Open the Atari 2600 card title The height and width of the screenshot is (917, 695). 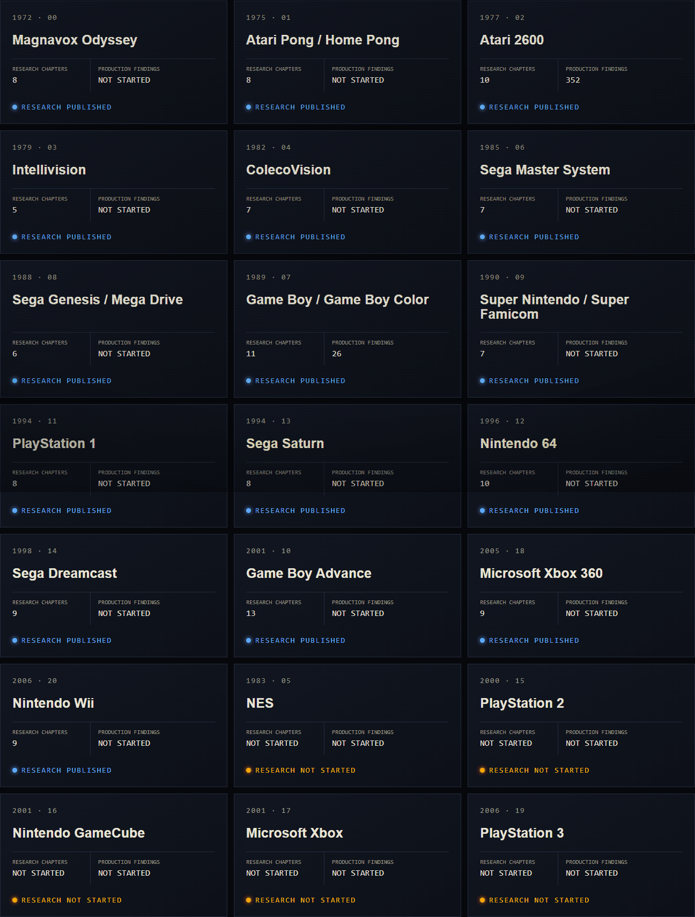point(512,40)
